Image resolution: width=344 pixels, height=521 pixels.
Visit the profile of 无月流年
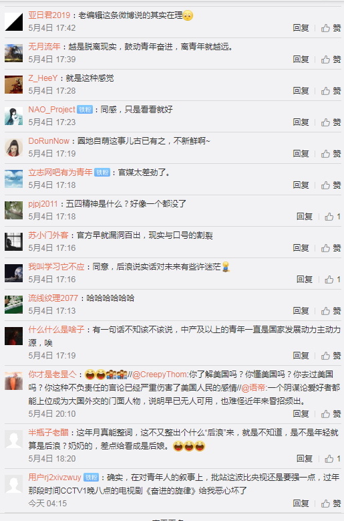tap(45, 47)
